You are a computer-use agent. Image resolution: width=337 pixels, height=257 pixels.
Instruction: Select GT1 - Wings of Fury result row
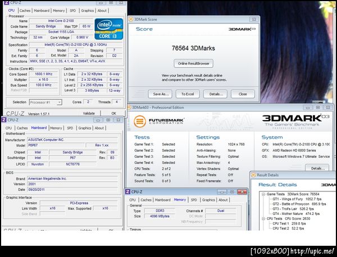point(297,199)
